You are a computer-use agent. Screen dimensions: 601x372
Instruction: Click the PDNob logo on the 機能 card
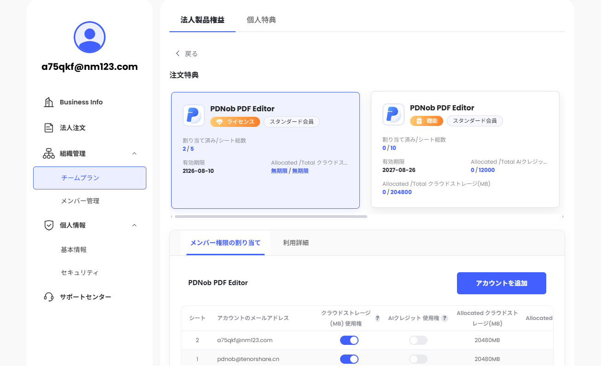pos(393,114)
